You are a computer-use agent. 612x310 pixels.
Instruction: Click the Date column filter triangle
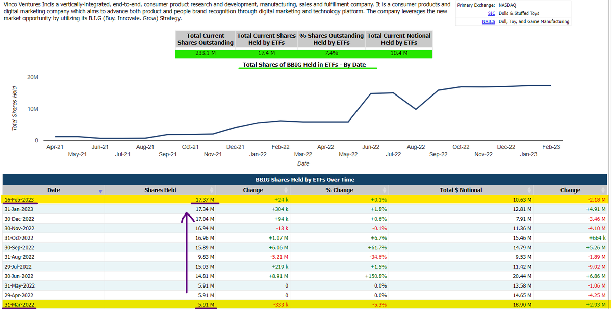(100, 190)
